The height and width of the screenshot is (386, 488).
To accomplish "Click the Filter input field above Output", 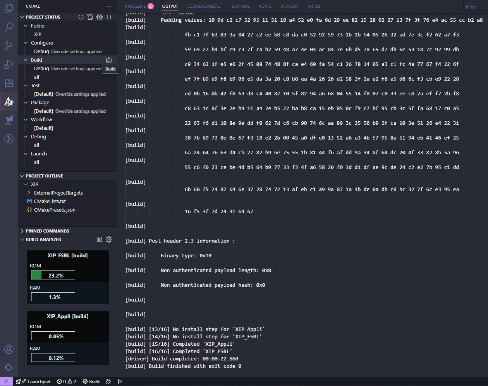I will point(476,6).
